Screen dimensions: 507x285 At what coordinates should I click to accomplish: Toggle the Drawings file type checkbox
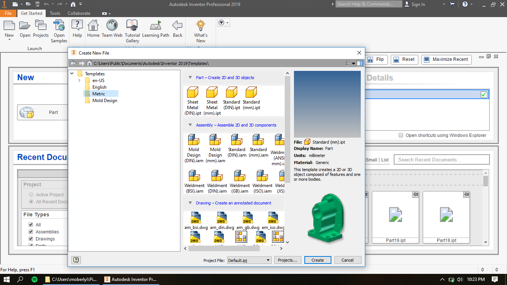(x=31, y=239)
